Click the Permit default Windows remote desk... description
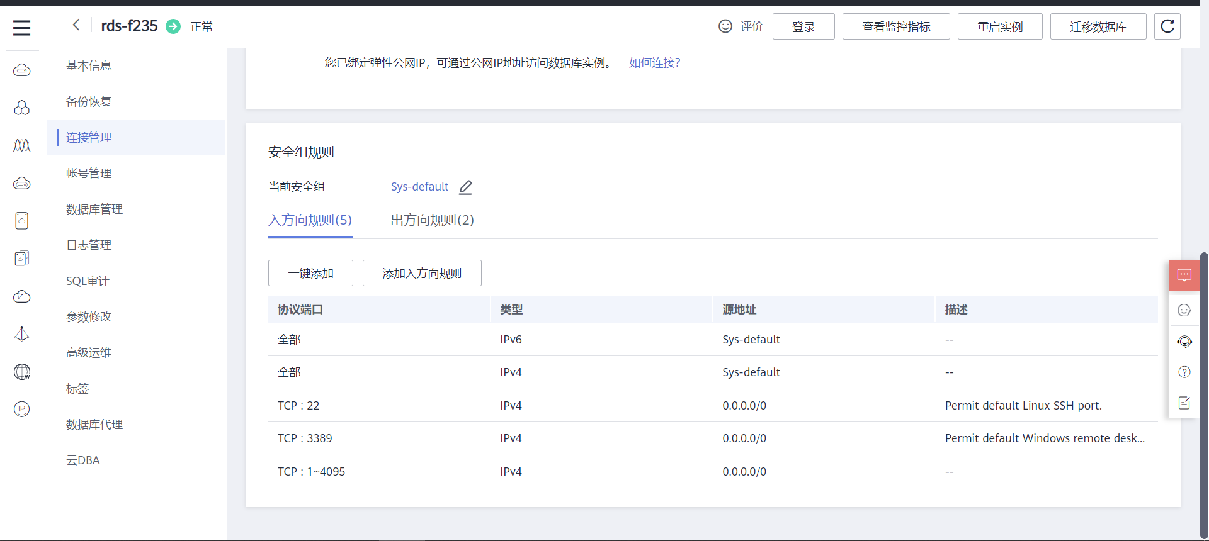This screenshot has width=1209, height=541. click(x=1045, y=438)
